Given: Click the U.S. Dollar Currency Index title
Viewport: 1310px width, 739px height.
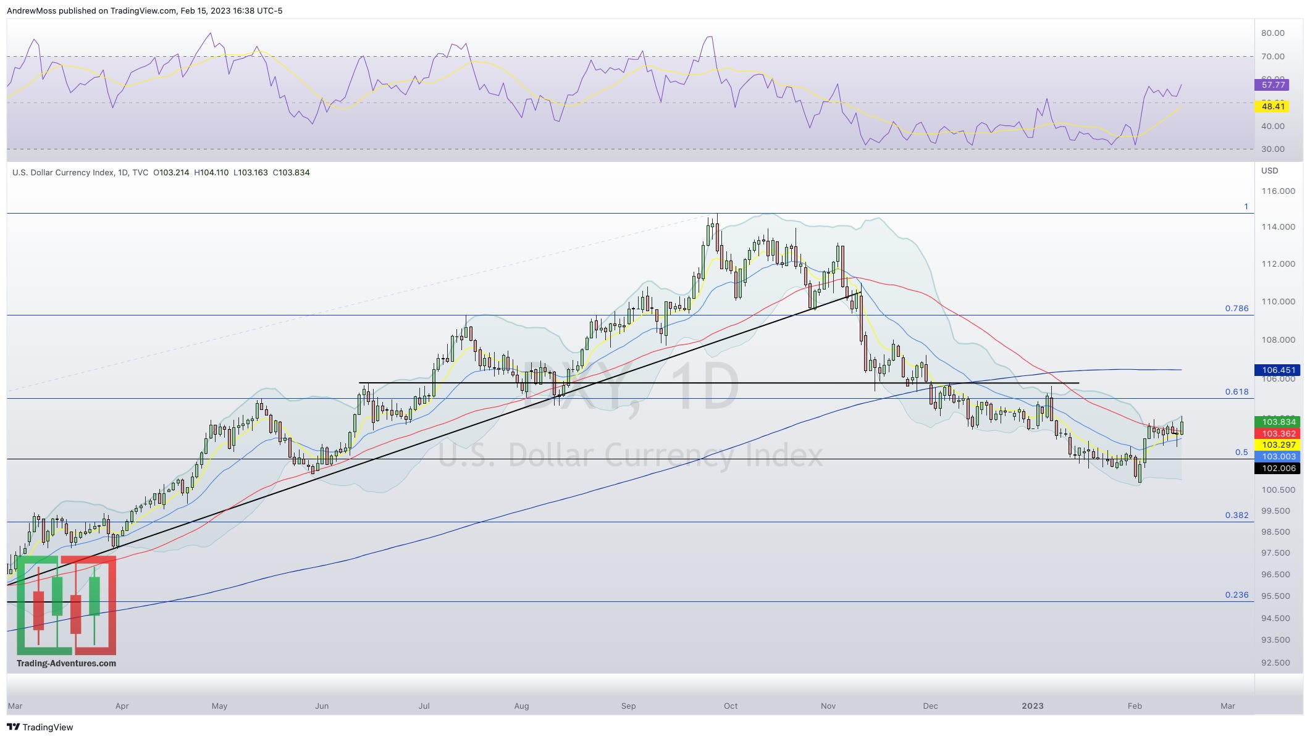Looking at the screenshot, I should (62, 173).
